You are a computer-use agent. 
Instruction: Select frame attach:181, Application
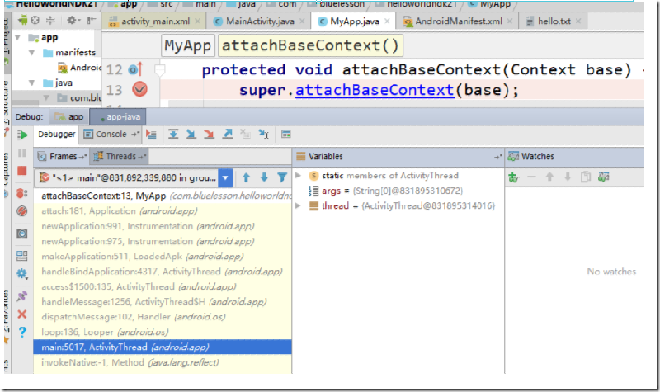[163, 211]
